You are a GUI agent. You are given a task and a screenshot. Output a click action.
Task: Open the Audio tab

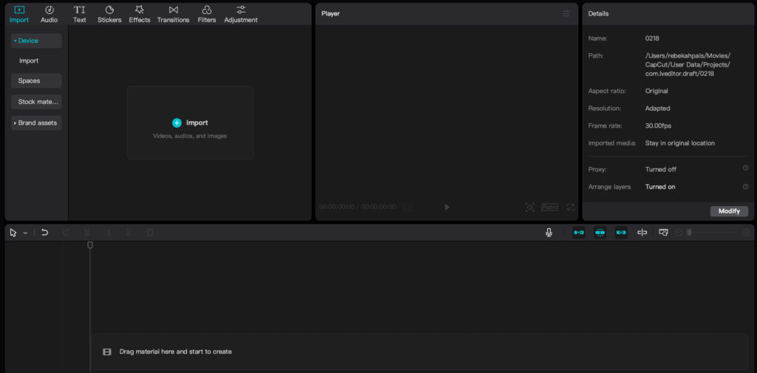tap(50, 15)
